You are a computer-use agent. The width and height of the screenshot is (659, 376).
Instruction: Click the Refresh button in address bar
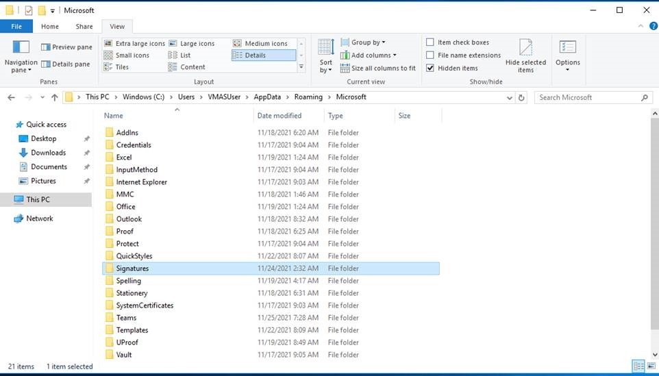coord(521,97)
